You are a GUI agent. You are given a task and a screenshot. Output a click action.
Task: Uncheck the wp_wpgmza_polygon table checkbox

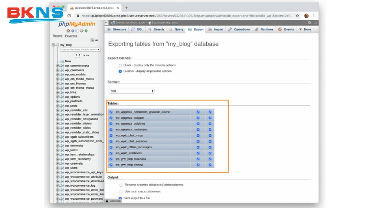coord(111,118)
